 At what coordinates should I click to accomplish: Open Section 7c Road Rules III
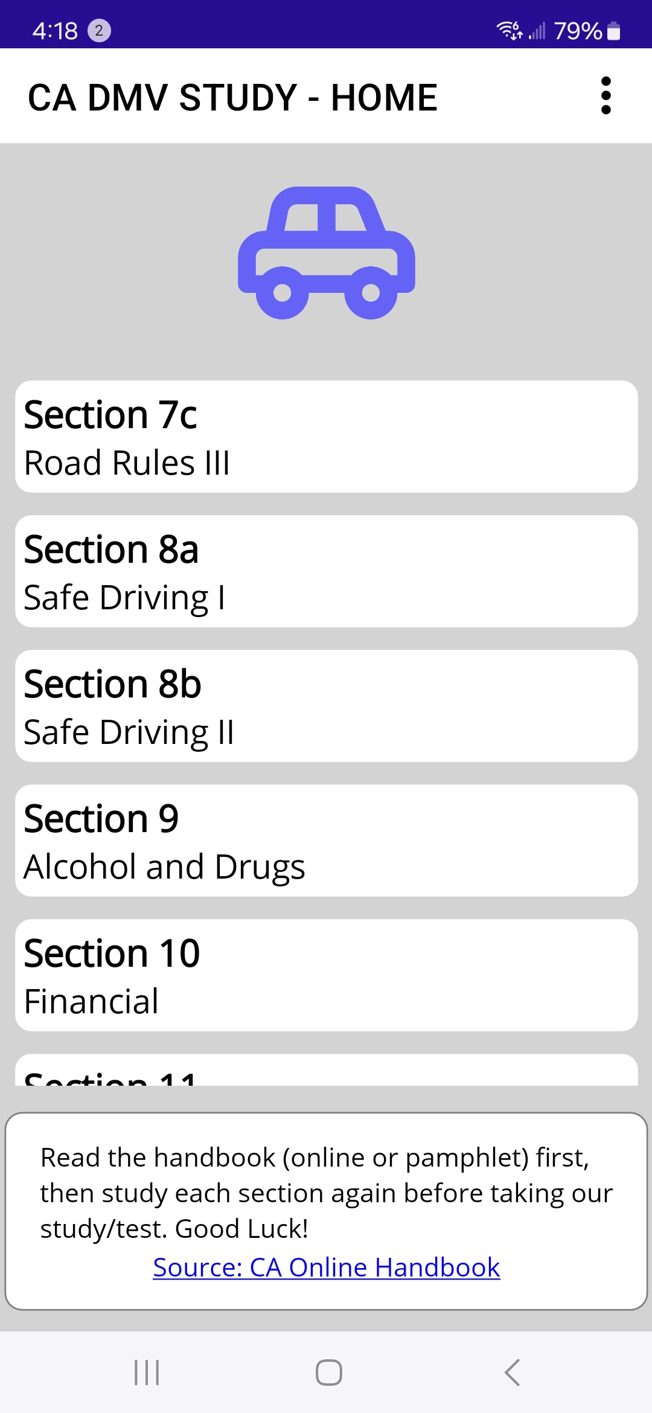327,437
